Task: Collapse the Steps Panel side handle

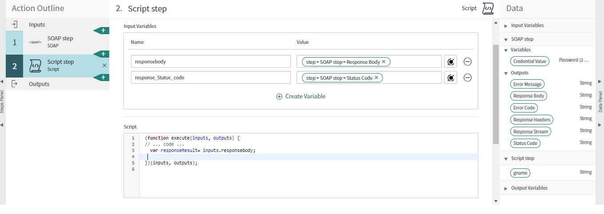Action: 2,82
